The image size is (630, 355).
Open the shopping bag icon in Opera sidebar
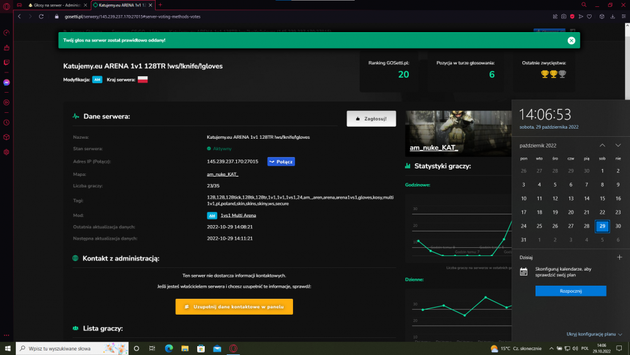click(x=6, y=48)
